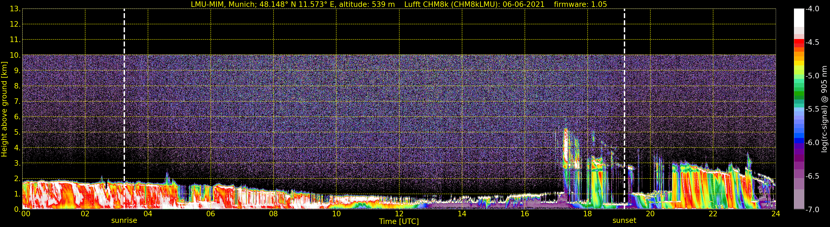
Task: Click the '11.' height axis tick label
Action: coord(15,40)
